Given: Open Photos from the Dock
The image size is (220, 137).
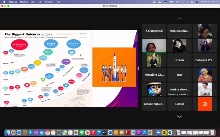Looking at the screenshot, I should tap(76, 132).
